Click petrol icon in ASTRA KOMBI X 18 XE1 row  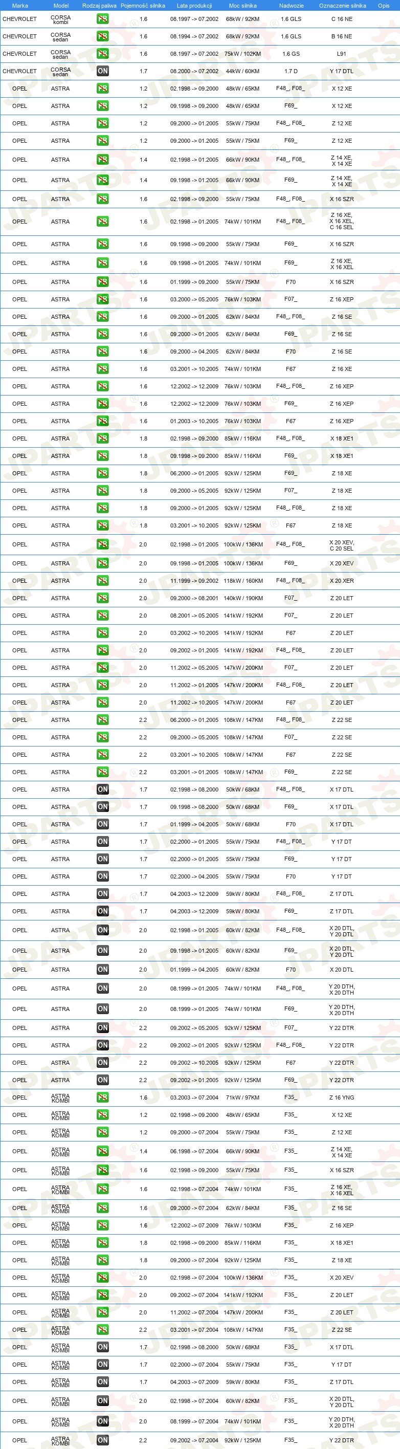[102, 1243]
